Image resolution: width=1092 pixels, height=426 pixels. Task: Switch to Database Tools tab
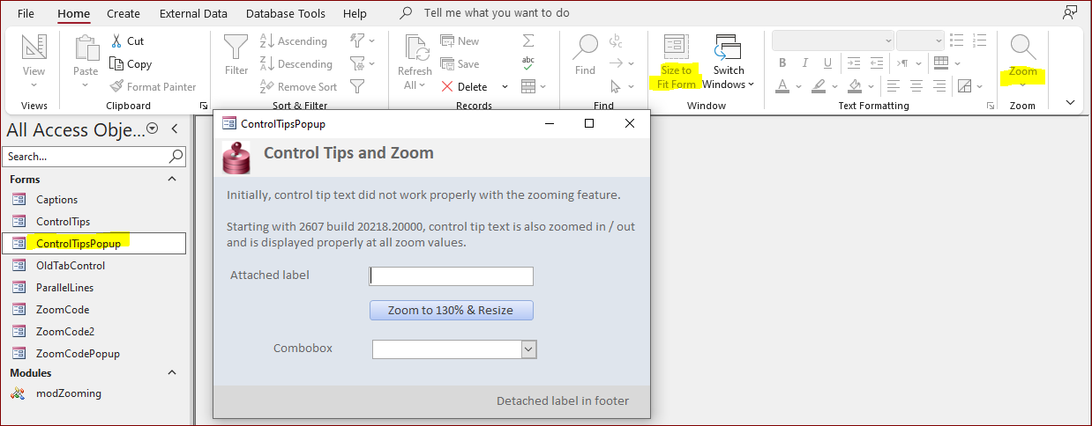286,13
